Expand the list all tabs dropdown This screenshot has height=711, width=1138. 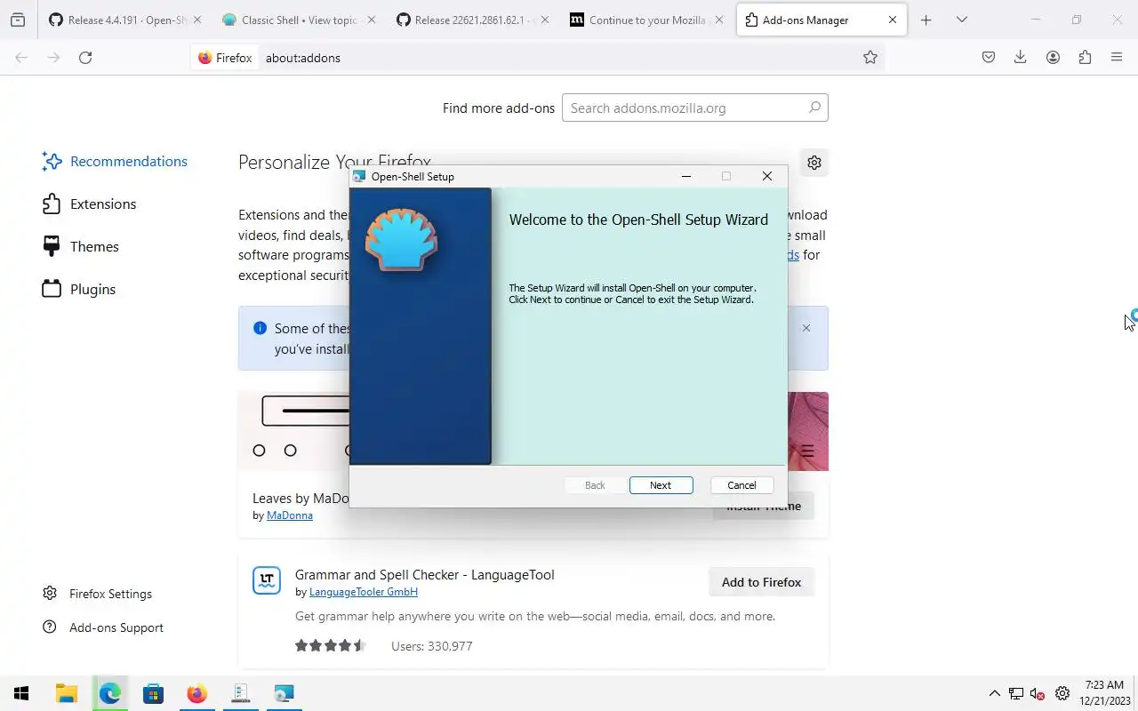961,20
